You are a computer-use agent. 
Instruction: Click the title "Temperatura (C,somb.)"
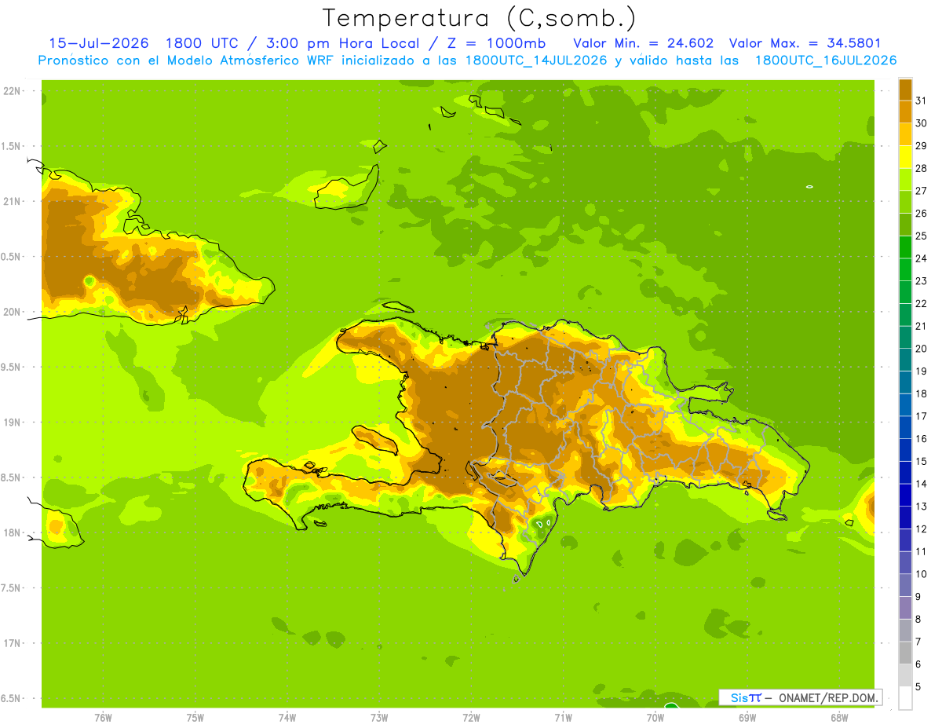480,18
